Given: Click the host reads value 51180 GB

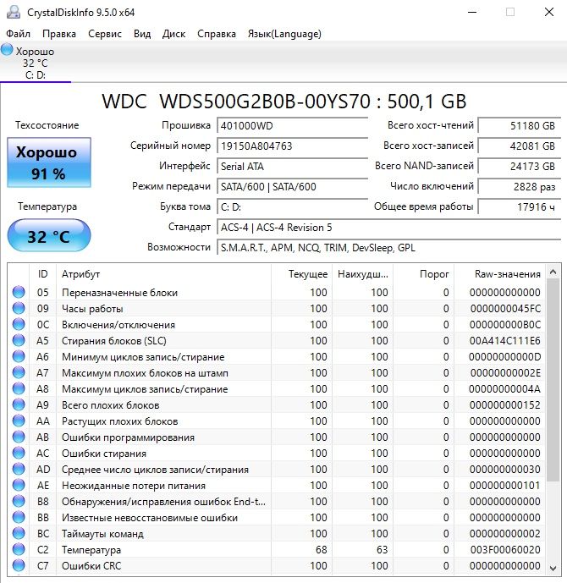Looking at the screenshot, I should (519, 126).
